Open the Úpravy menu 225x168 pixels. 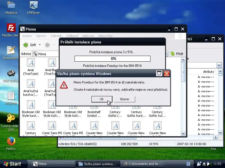point(41,36)
